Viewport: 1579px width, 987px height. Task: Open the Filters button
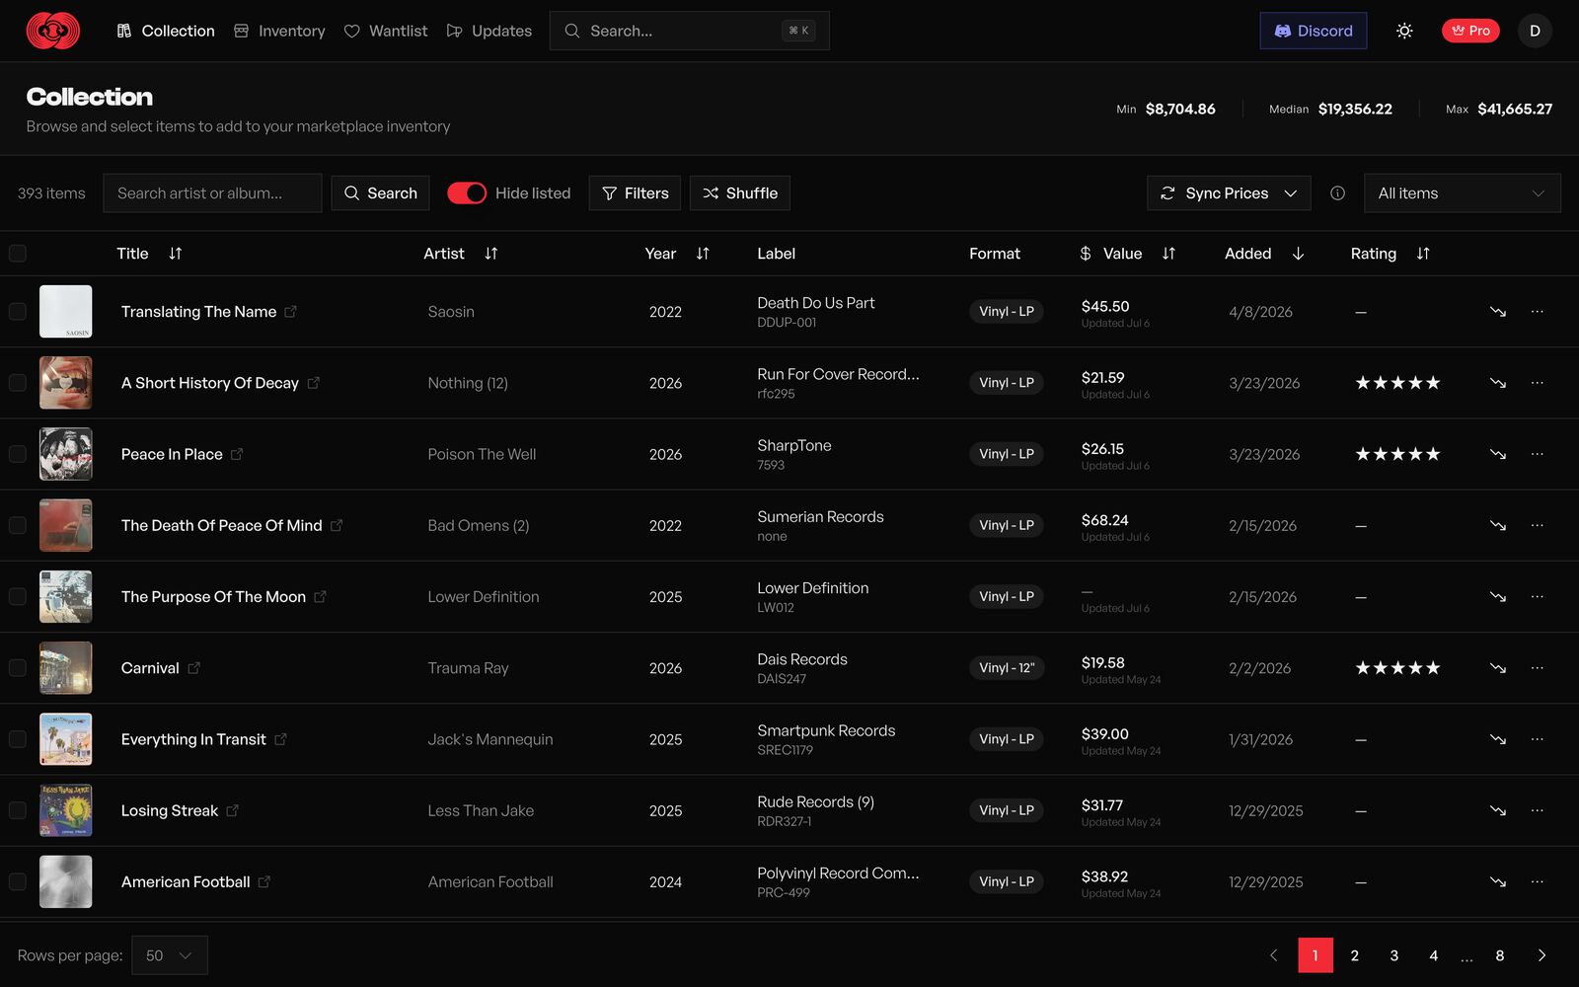click(x=635, y=193)
